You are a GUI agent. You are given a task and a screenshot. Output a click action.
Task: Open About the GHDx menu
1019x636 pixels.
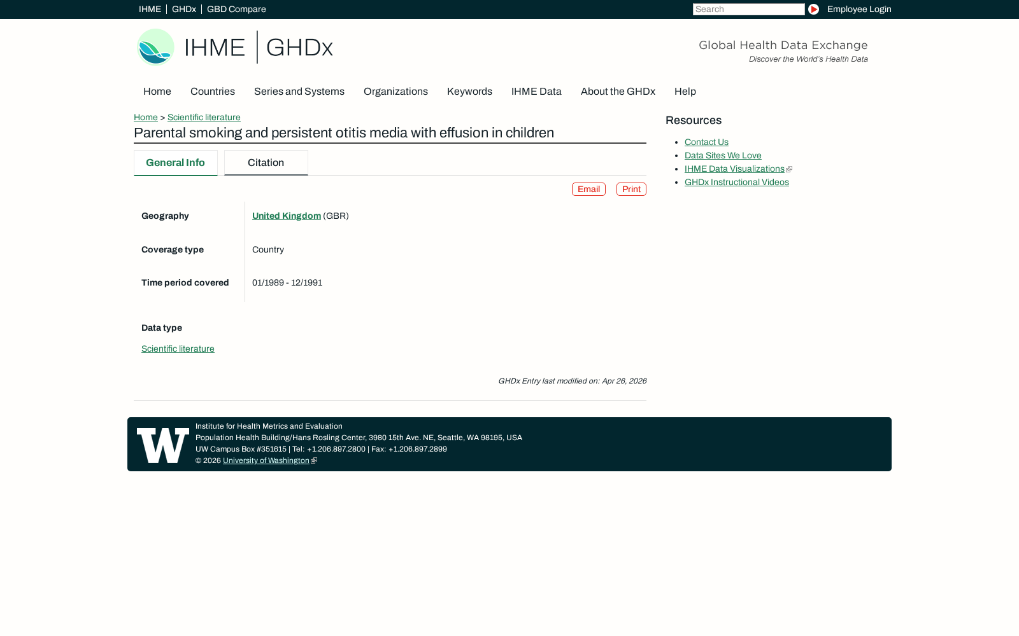(618, 92)
